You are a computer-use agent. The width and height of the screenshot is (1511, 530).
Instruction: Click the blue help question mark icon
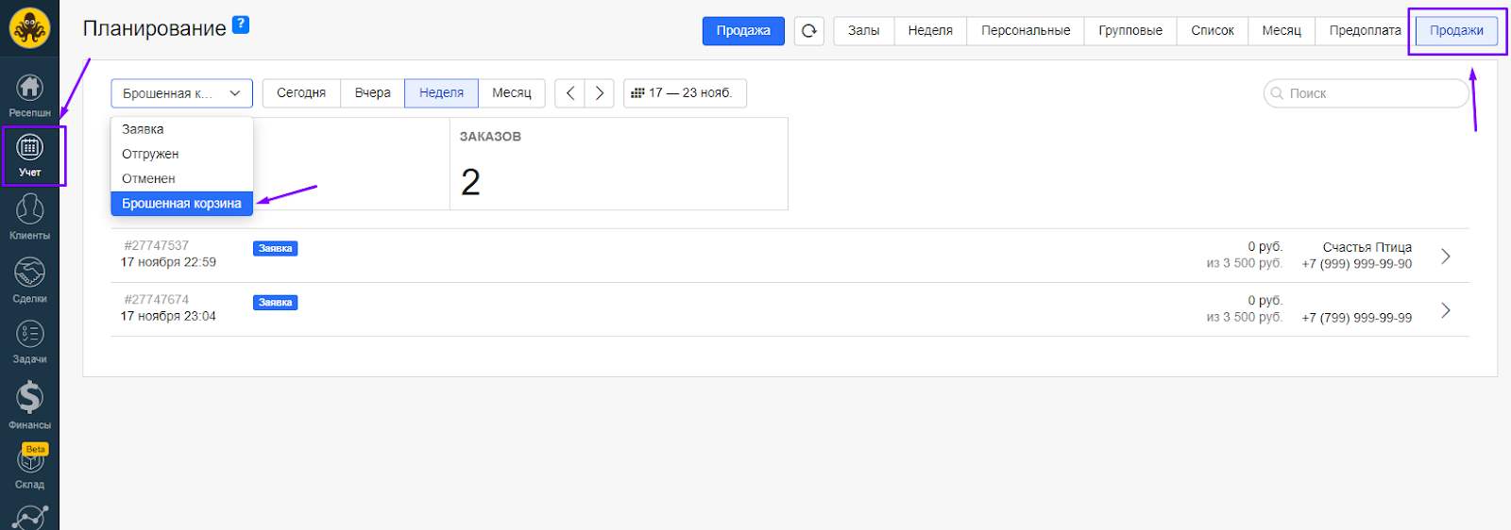coord(241,25)
